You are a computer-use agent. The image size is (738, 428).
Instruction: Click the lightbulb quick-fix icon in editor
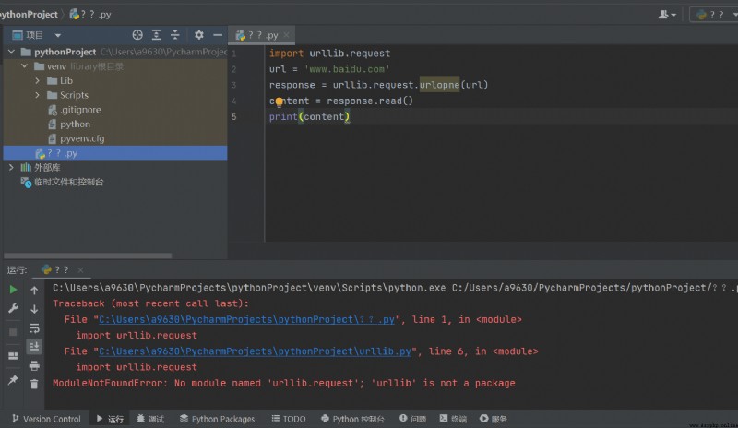280,101
